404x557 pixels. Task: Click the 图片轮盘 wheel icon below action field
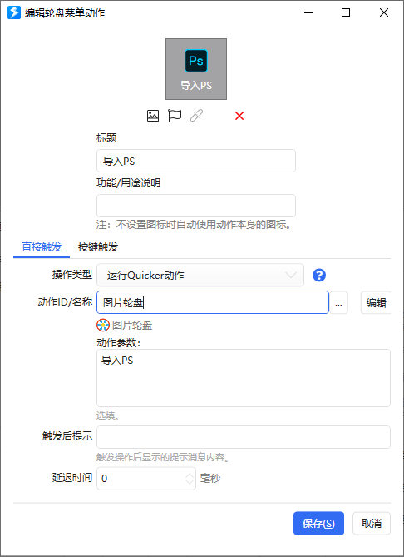[x=103, y=325]
